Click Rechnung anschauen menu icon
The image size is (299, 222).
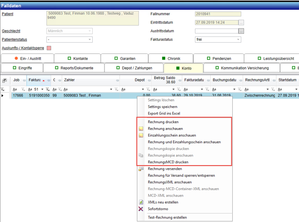(141, 129)
